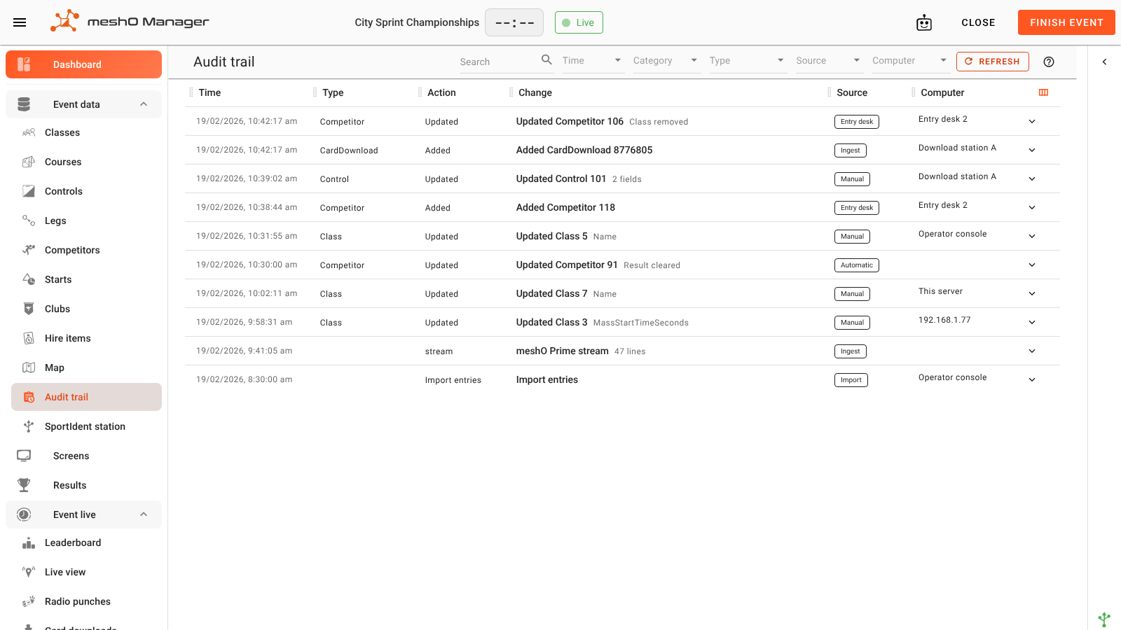Click the Refresh button

pyautogui.click(x=992, y=62)
